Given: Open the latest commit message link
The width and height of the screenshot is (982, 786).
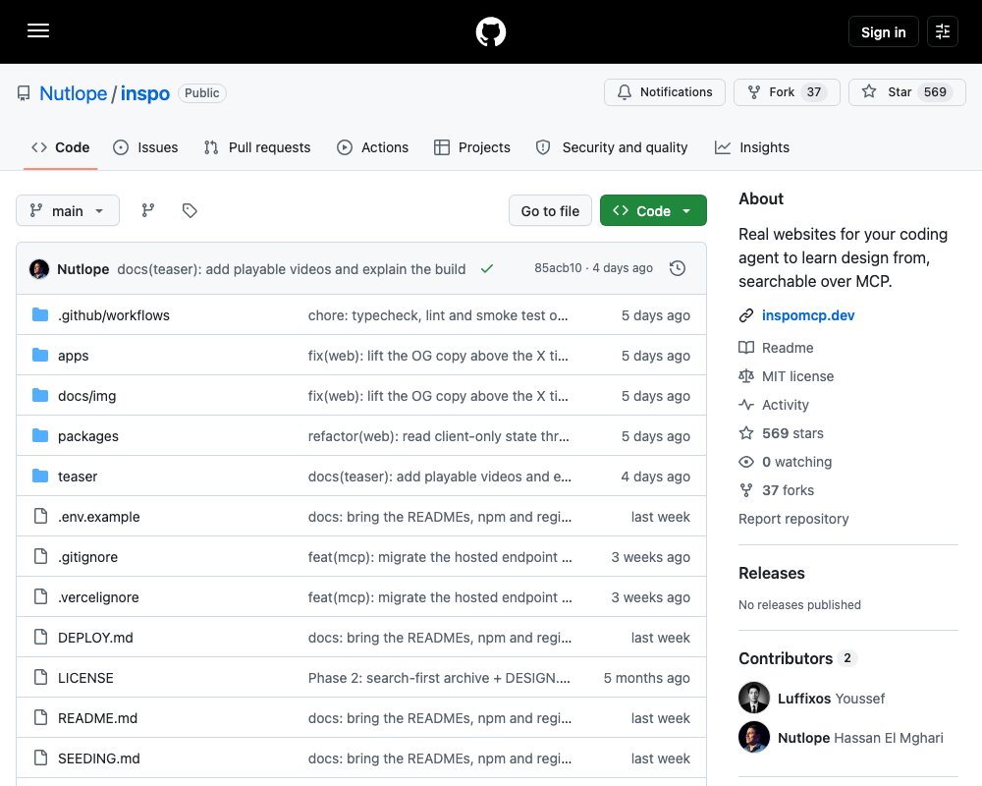Looking at the screenshot, I should [292, 269].
